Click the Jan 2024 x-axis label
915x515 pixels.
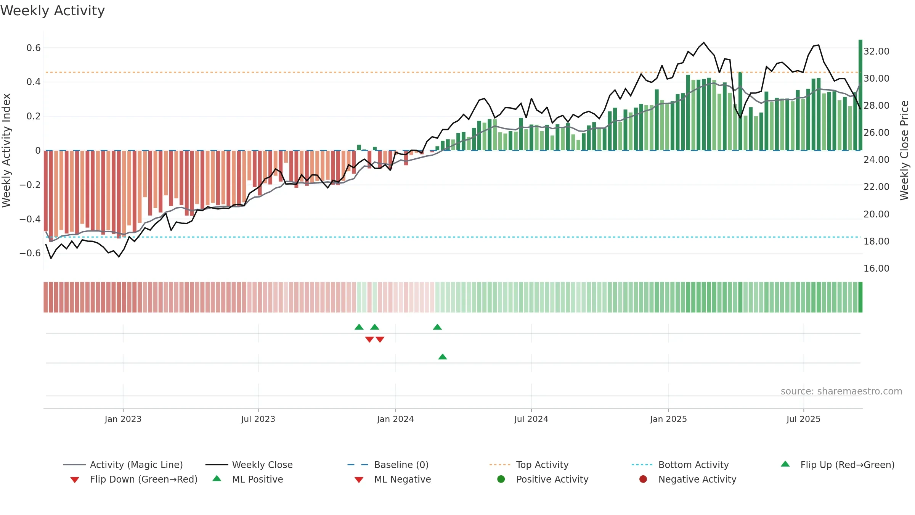pyautogui.click(x=395, y=419)
